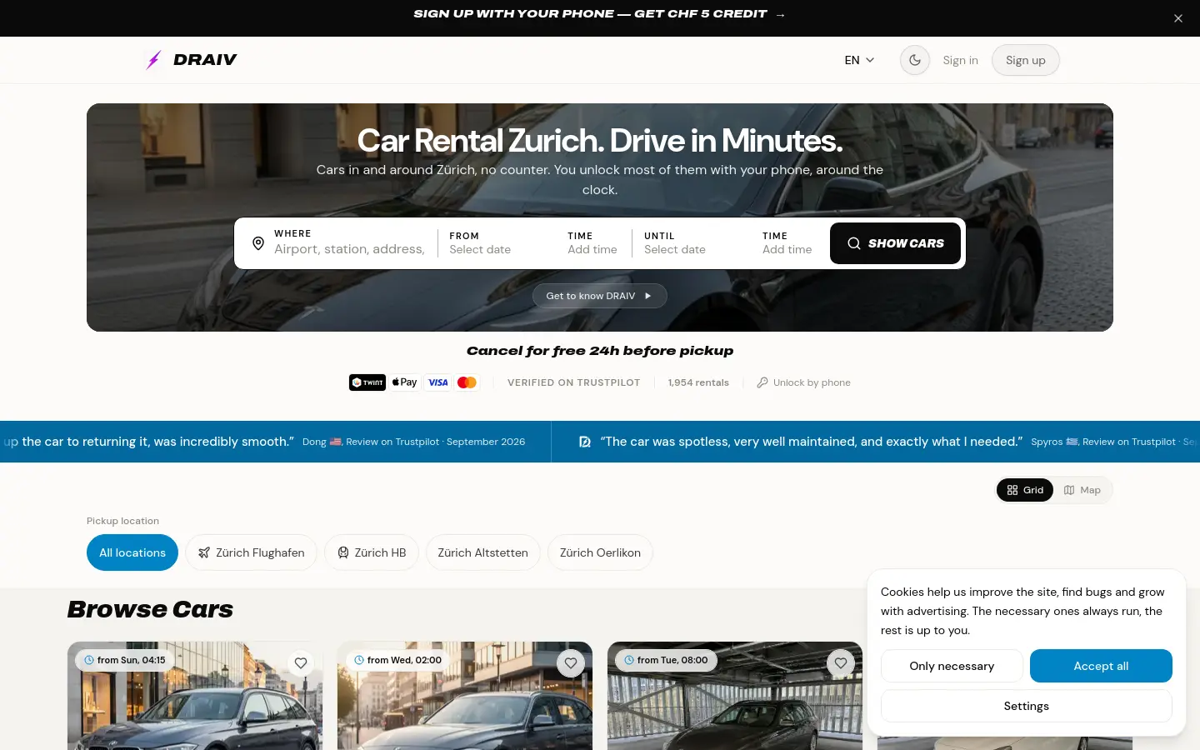1200x750 pixels.
Task: Toggle dark mode with the moon icon
Action: coord(915,60)
